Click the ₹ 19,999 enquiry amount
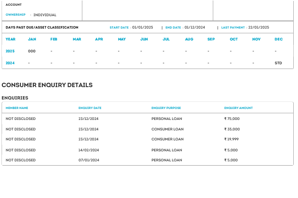 pos(232,139)
